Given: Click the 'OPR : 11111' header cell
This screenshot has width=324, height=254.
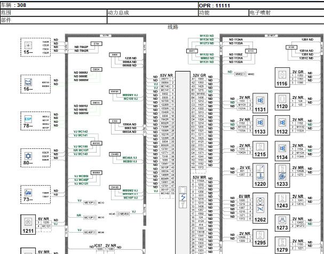Looking at the screenshot, I should pyautogui.click(x=261, y=5).
